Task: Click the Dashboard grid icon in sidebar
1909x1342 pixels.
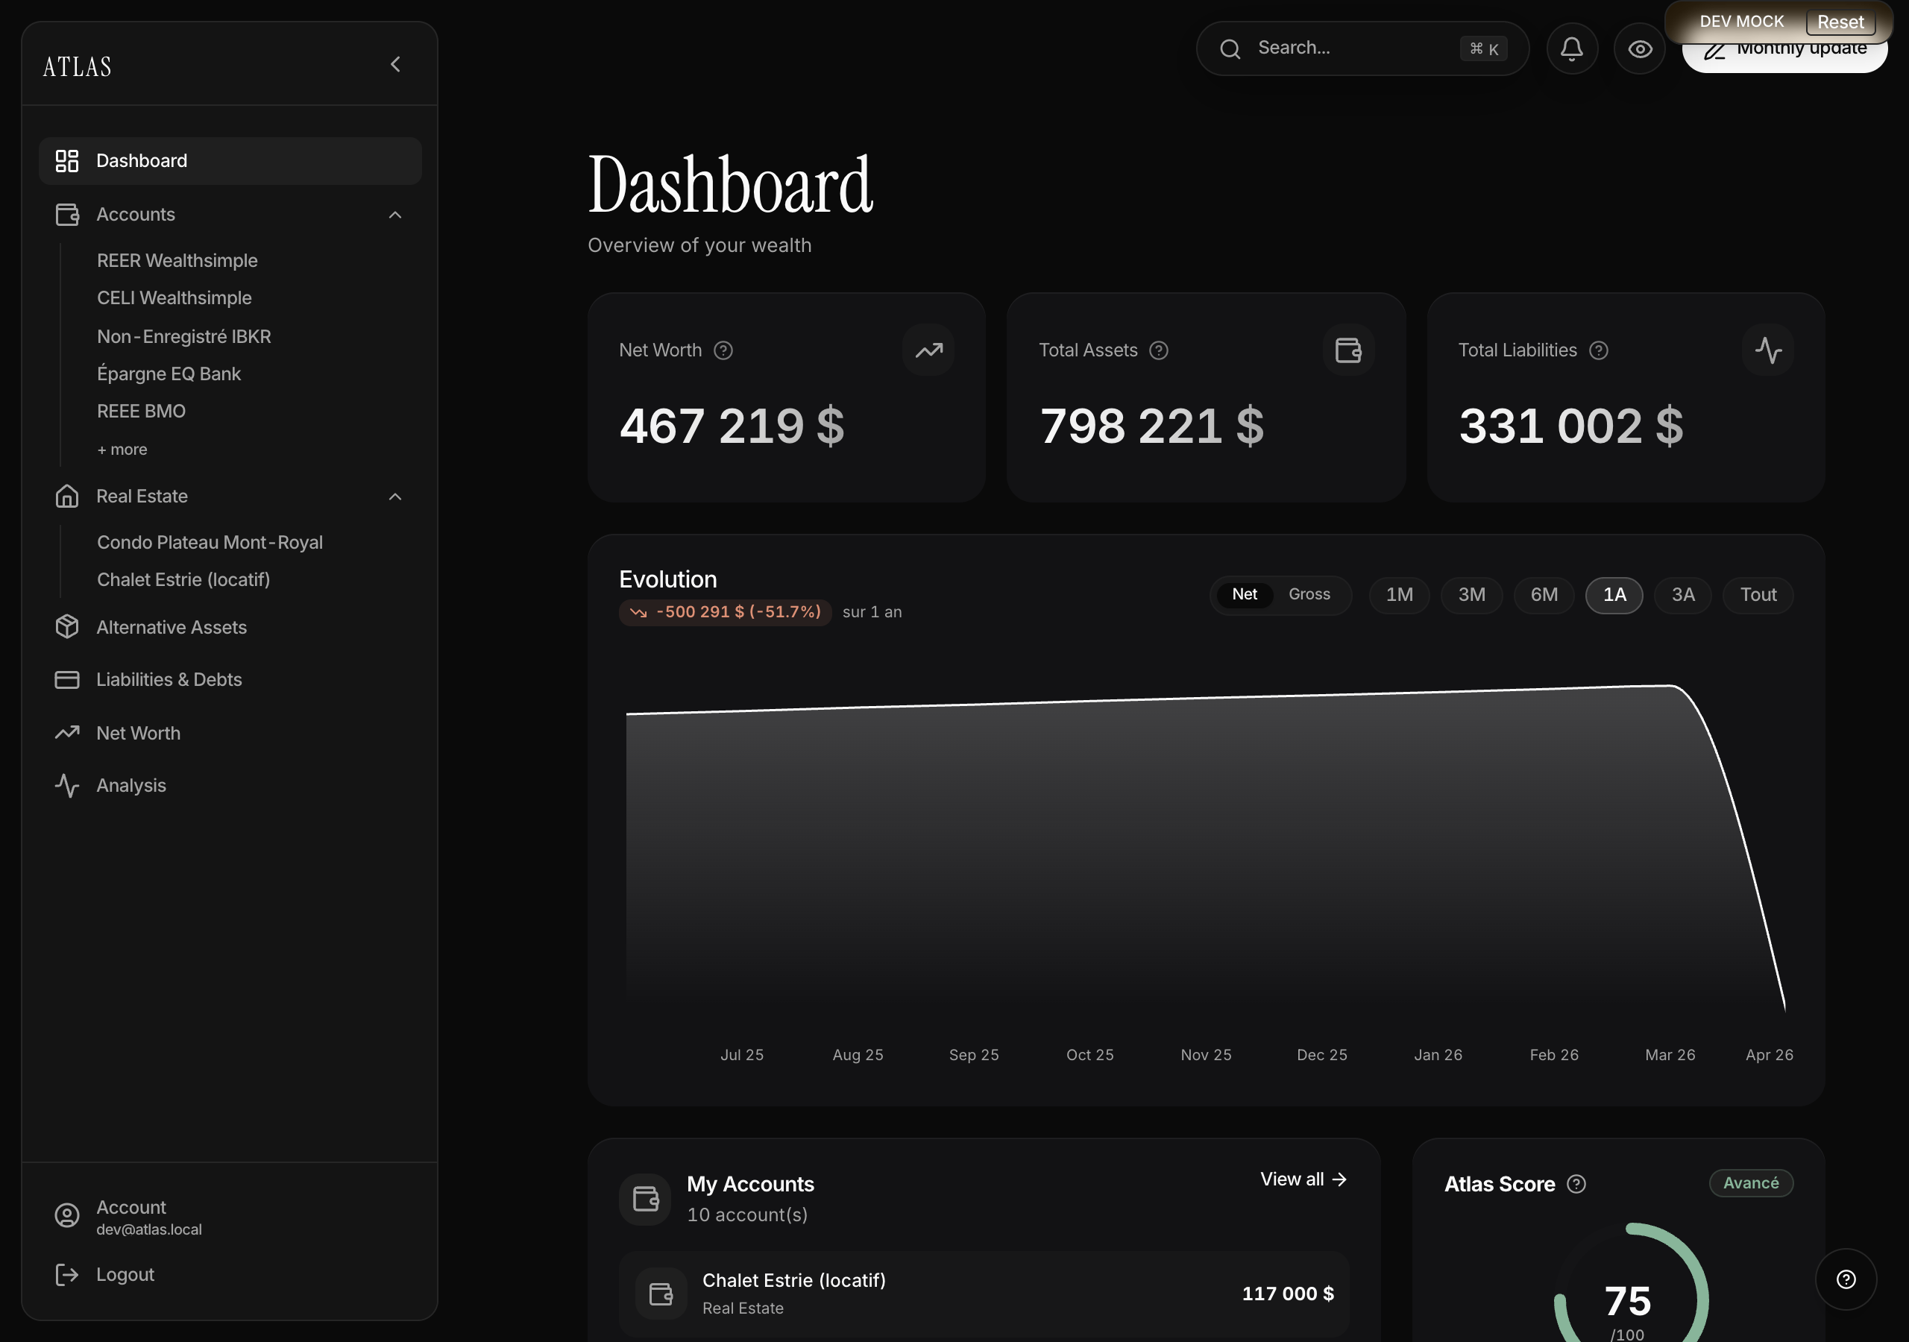Action: tap(66, 160)
